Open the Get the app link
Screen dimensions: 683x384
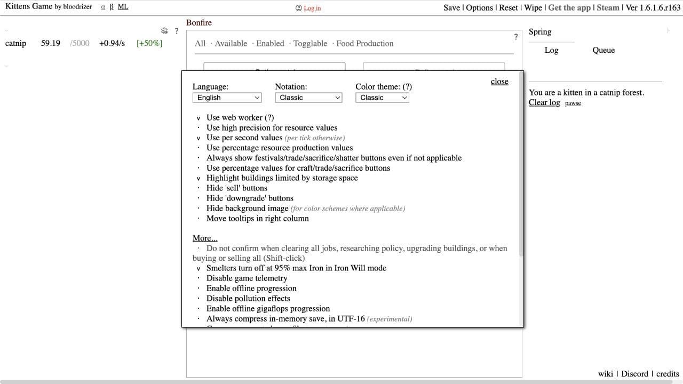[570, 7]
